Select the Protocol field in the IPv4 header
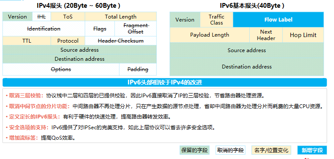The width and height of the screenshot is (334, 159). (68, 41)
